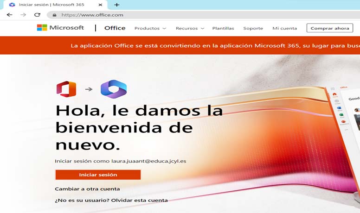
Task: Click the padlock site security icon
Action: click(55, 15)
